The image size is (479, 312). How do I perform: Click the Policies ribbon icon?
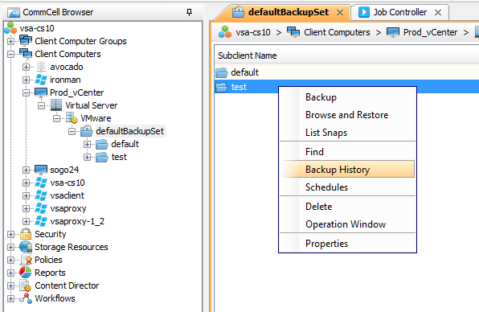[27, 260]
